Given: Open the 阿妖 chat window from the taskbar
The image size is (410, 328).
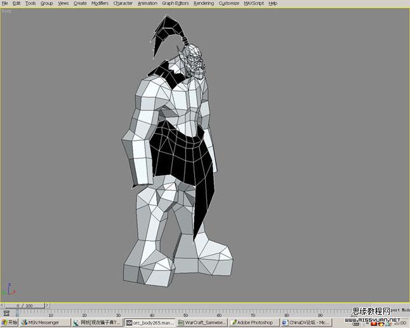Looking at the screenshot, I should pyautogui.click(x=98, y=322).
